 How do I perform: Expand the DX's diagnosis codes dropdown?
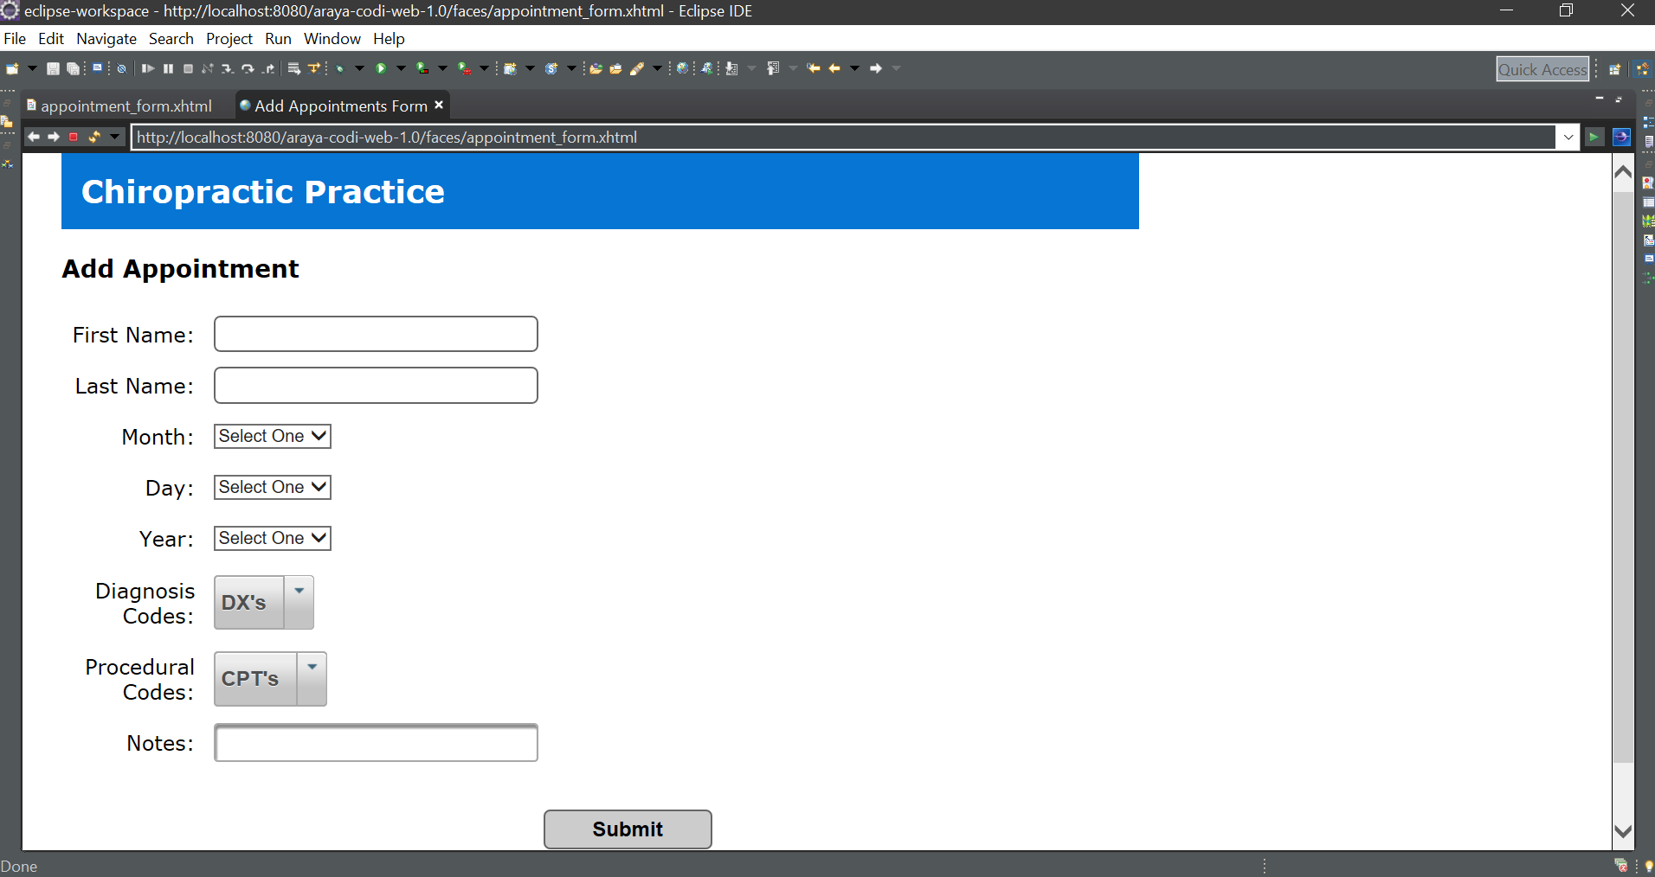coord(299,591)
